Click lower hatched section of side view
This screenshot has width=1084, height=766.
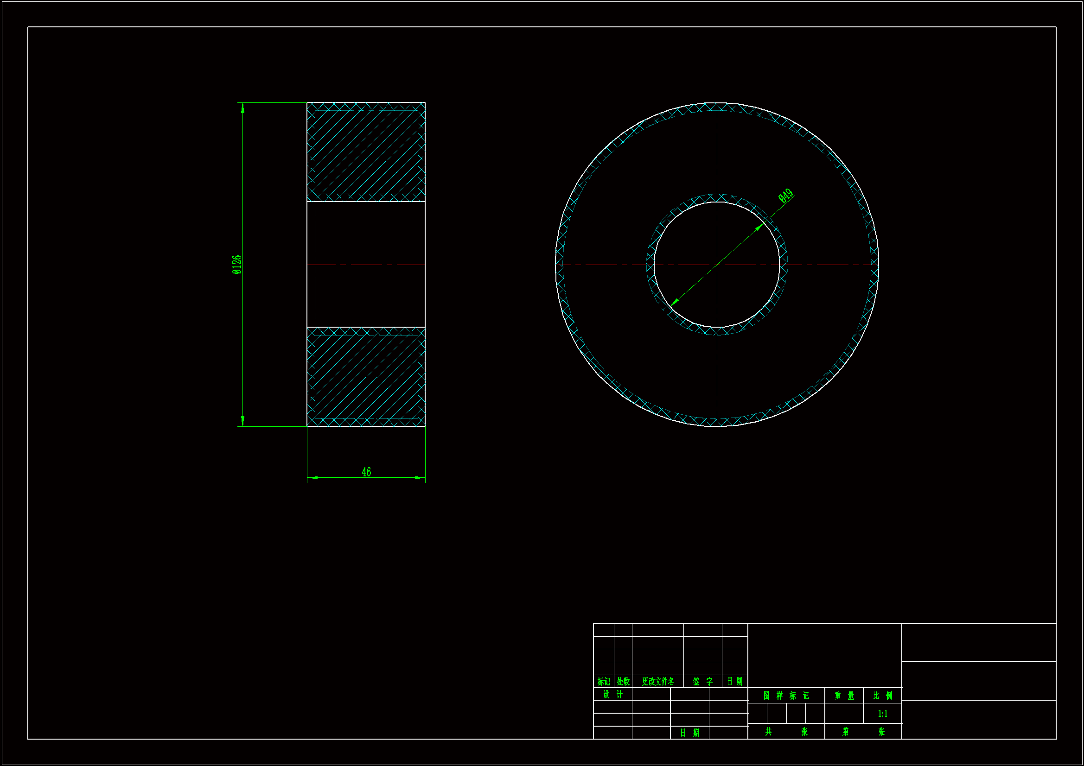click(366, 376)
